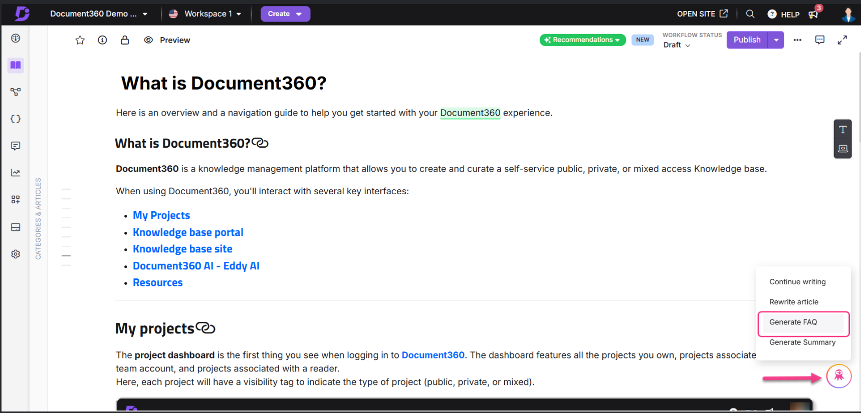
Task: Open Settings gear in left sidebar
Action: pyautogui.click(x=16, y=254)
